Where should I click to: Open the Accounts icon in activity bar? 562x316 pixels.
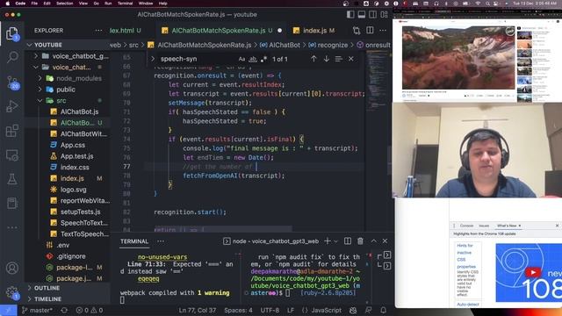[x=11, y=268]
